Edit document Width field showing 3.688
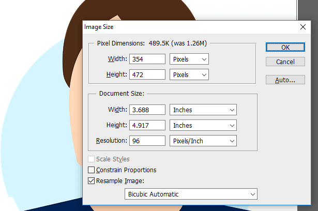 pyautogui.click(x=147, y=110)
